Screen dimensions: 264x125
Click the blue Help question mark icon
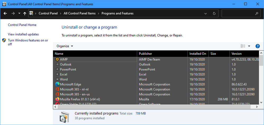pyautogui.click(x=258, y=46)
